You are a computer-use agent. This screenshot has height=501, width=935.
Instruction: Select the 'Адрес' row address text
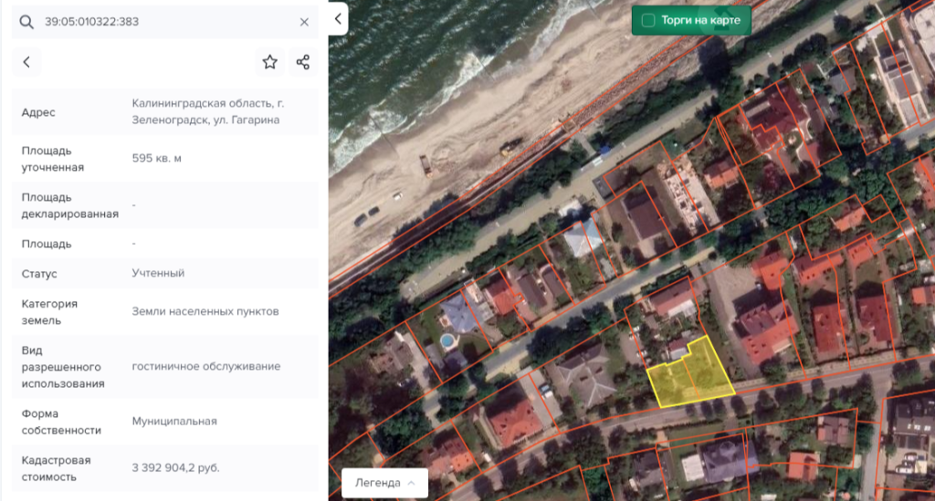click(207, 111)
